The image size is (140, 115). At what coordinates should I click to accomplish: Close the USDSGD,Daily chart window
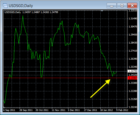coord(132,6)
